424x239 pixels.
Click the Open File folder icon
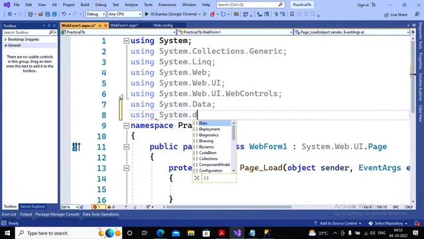(x=40, y=14)
